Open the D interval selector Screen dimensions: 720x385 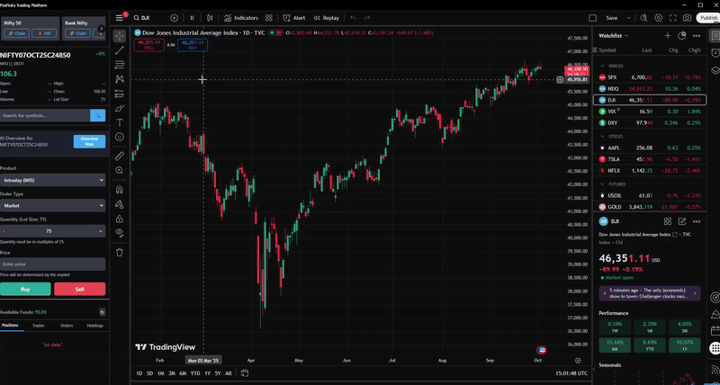[x=192, y=18]
